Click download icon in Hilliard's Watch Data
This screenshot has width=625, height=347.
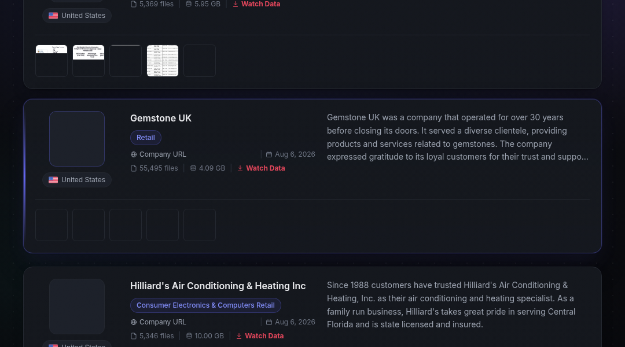tap(239, 336)
